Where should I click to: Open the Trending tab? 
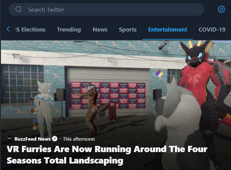(69, 30)
